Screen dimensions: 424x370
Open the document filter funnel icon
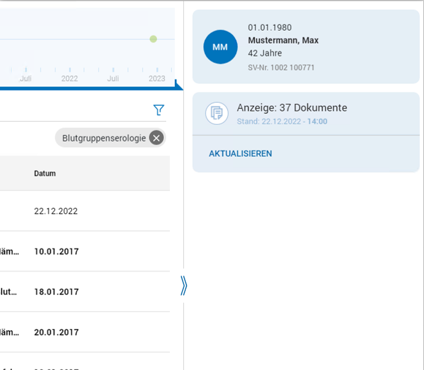coord(159,110)
